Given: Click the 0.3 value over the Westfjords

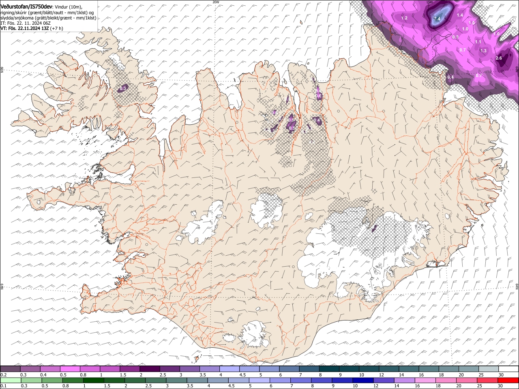Looking at the screenshot, I should [124, 88].
